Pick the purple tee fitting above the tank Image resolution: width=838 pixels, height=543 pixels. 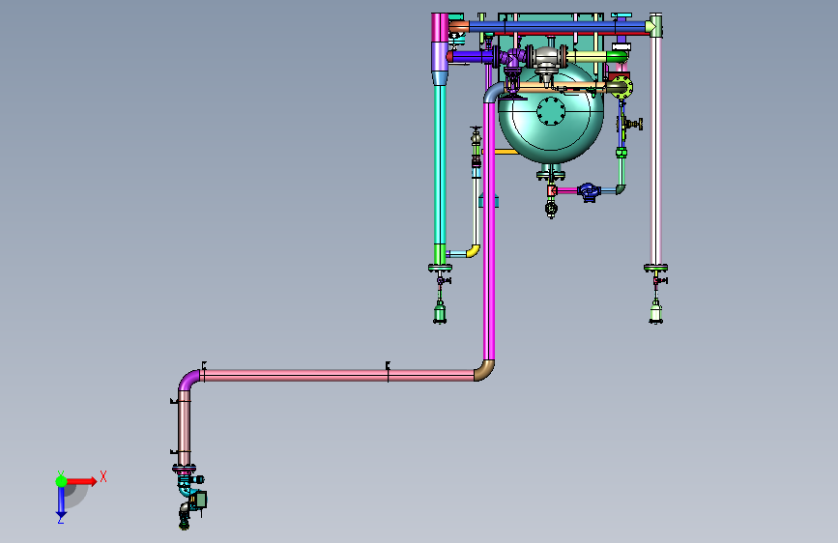click(x=513, y=58)
